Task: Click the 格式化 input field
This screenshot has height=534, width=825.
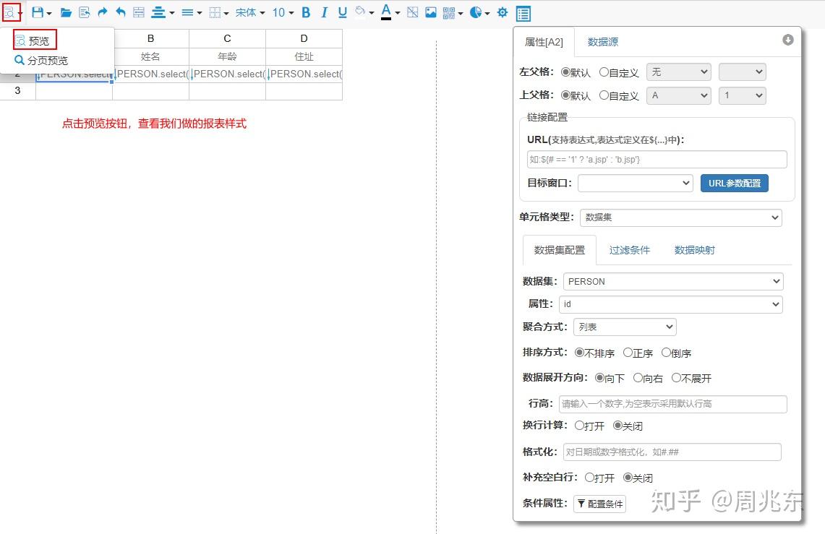Action: (672, 452)
